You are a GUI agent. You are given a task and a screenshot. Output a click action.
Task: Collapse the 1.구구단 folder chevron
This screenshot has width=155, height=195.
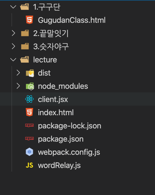pos(13,7)
